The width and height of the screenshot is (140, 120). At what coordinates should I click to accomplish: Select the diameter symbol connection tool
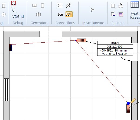tap(68, 6)
